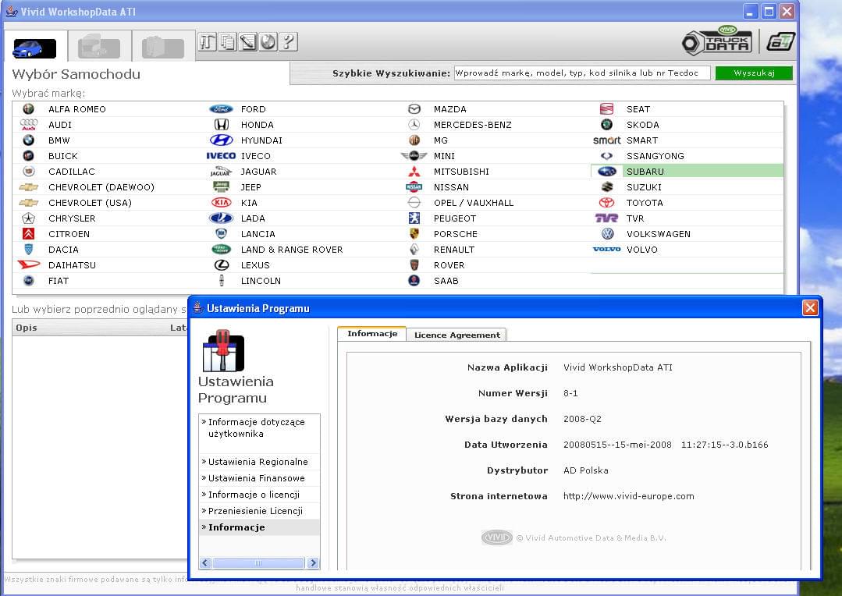Choose the Toyota logo
Screen dimensions: 842x596
[607, 202]
